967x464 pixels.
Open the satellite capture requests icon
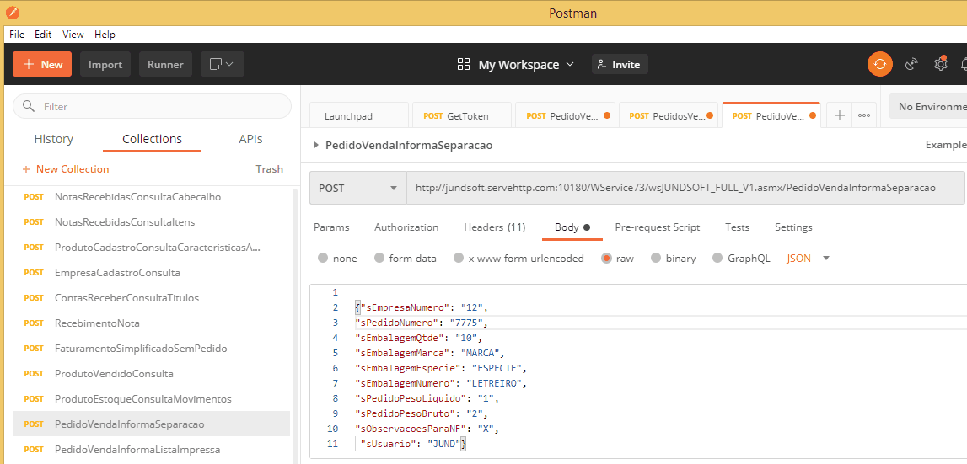pos(911,64)
